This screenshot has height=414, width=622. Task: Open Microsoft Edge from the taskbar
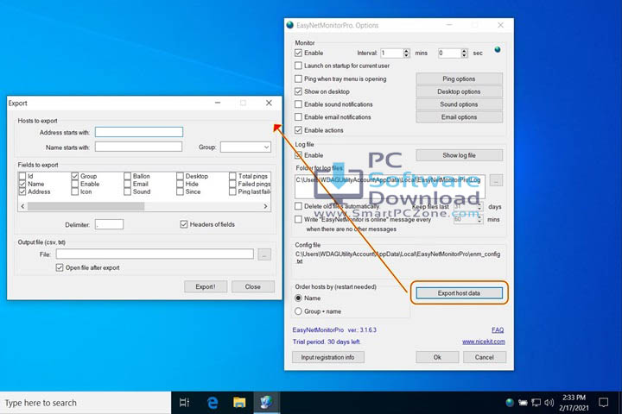click(x=213, y=403)
